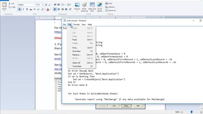The height and width of the screenshot is (114, 203).
Task: Open the 'error-' hyperlink in WordPad
Action: pos(58,59)
